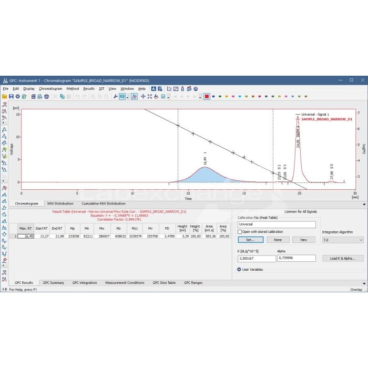Open the Results menu
This screenshot has height=368, width=368.
point(89,89)
